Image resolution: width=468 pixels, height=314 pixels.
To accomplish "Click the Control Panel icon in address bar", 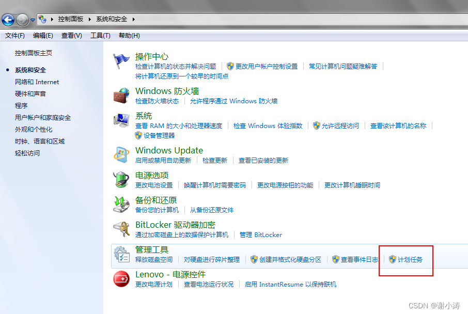I will pos(42,19).
